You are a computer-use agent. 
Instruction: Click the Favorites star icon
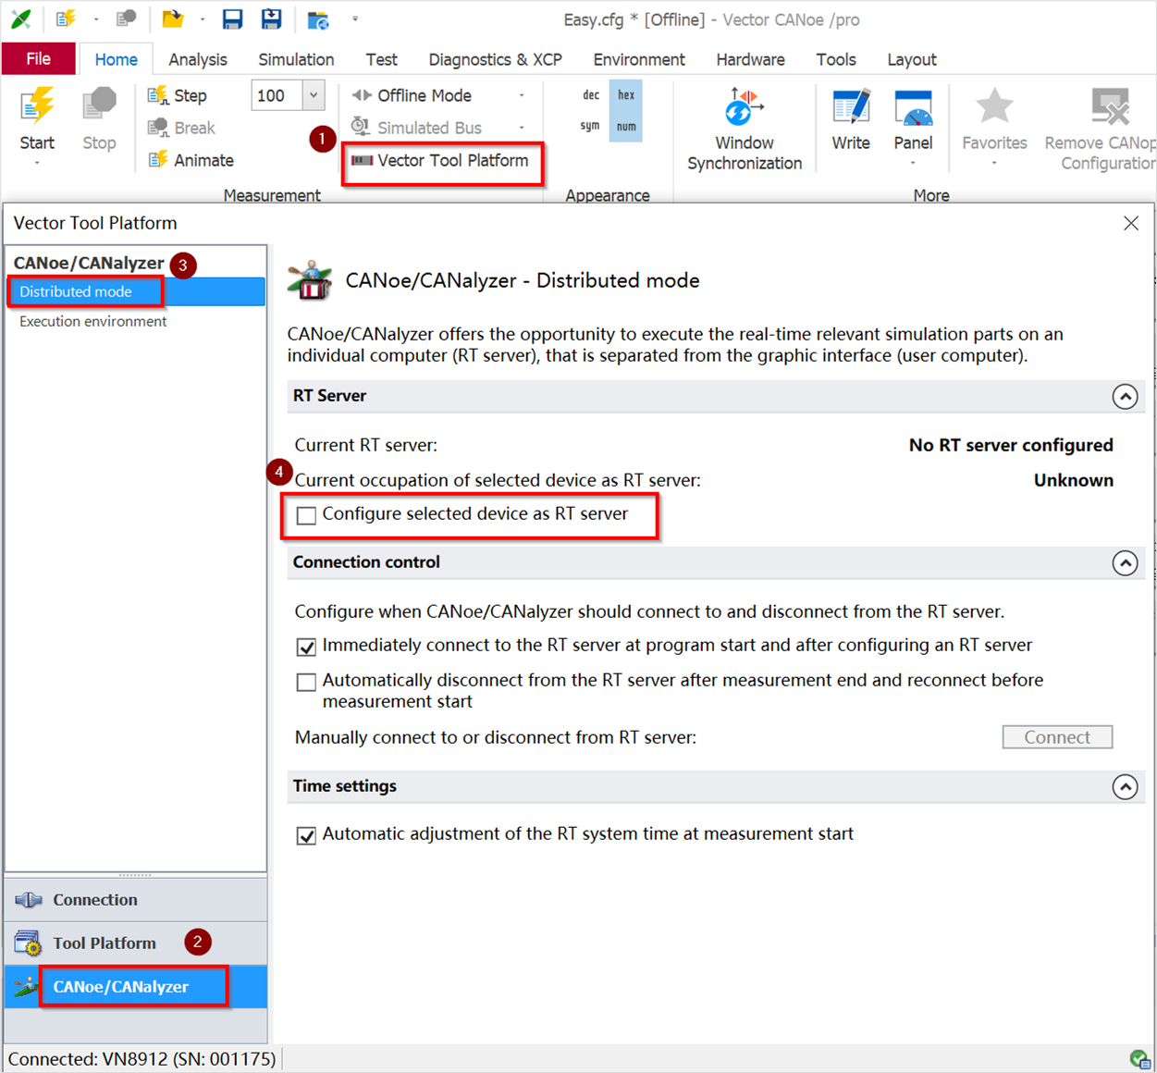[x=993, y=108]
